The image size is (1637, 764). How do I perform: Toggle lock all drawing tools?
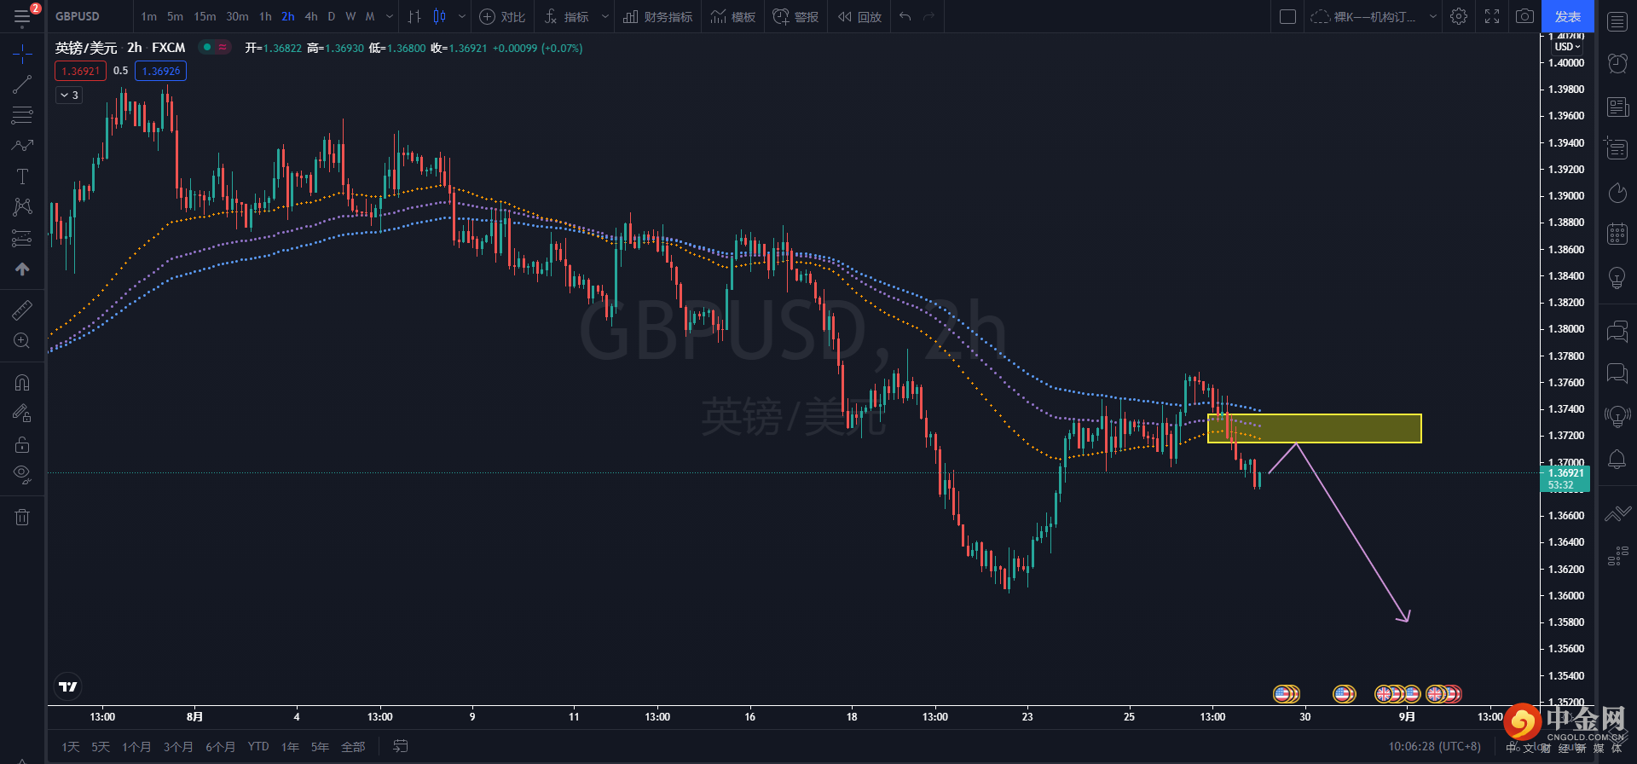tap(22, 444)
